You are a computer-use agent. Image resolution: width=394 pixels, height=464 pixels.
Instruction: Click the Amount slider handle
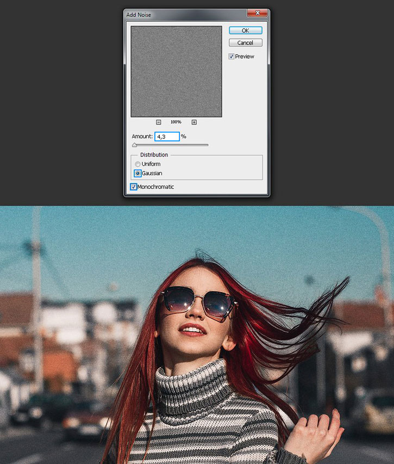point(134,145)
